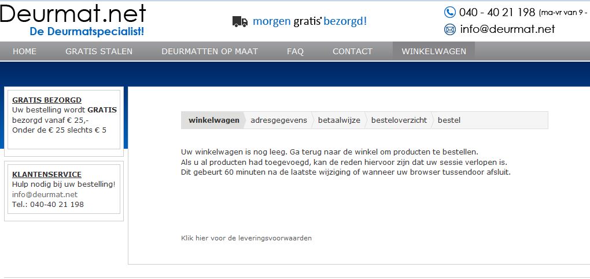Open the FAQ menu item
This screenshot has width=590, height=279.
pyautogui.click(x=295, y=51)
